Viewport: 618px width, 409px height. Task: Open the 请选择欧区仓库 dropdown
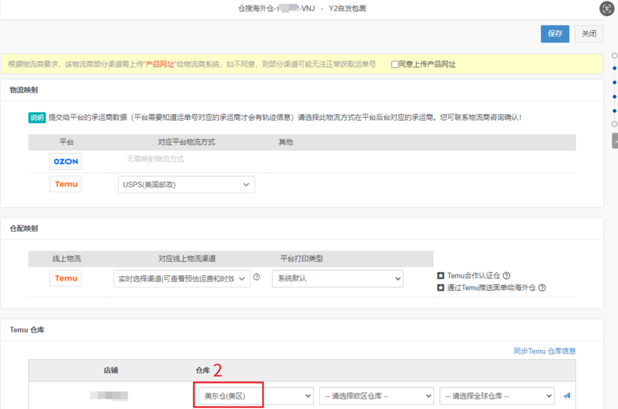(x=376, y=396)
